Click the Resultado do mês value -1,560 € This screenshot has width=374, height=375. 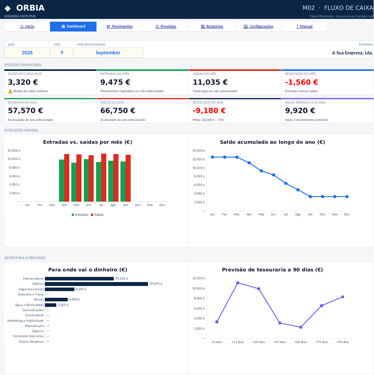coord(301,82)
